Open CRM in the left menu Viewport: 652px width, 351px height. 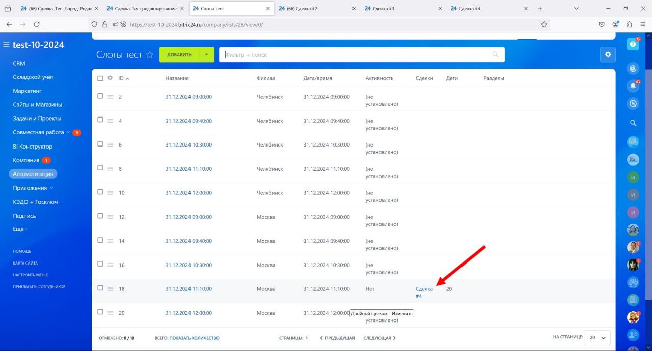(x=19, y=64)
